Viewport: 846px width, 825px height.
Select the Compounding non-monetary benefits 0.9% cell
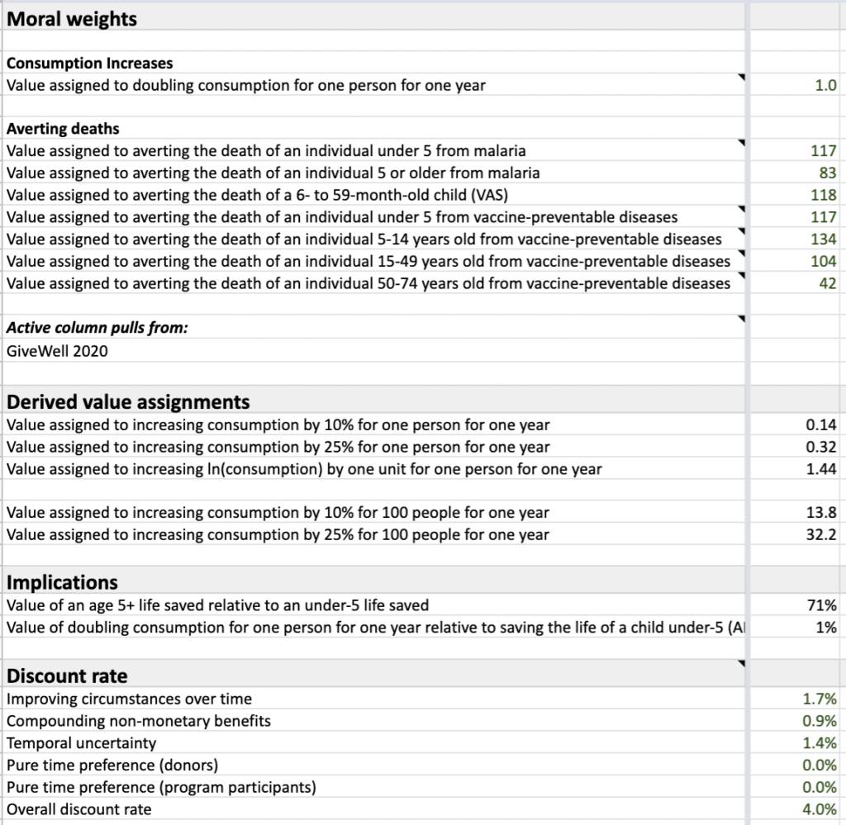[x=820, y=721]
